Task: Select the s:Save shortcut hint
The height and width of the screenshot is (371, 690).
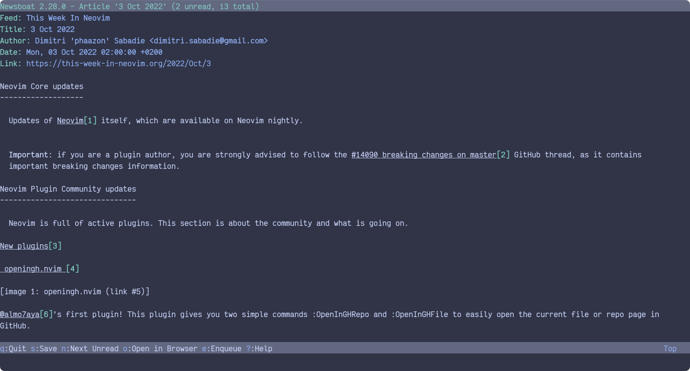Action: (44, 349)
